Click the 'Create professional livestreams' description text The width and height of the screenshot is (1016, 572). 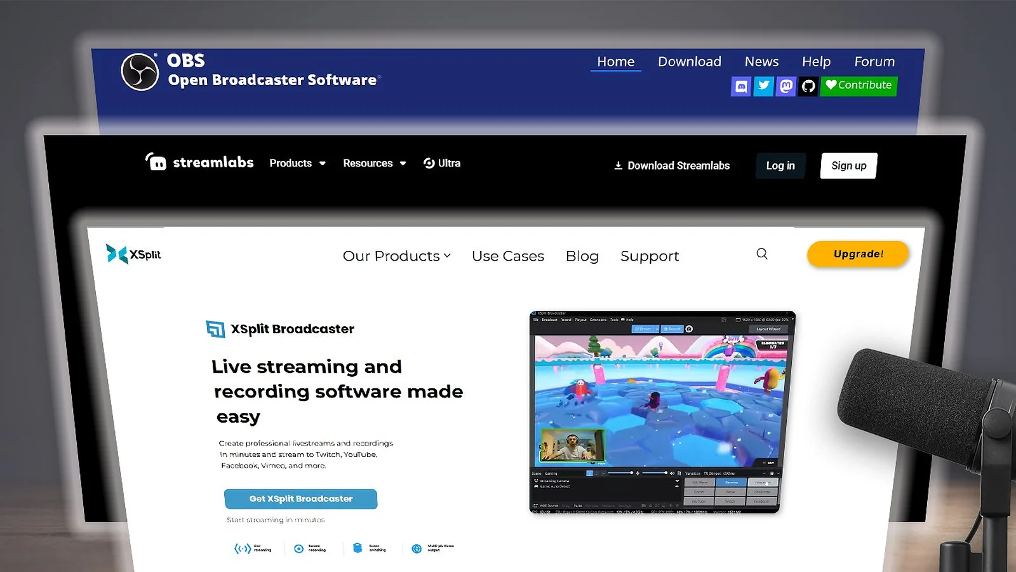(306, 454)
